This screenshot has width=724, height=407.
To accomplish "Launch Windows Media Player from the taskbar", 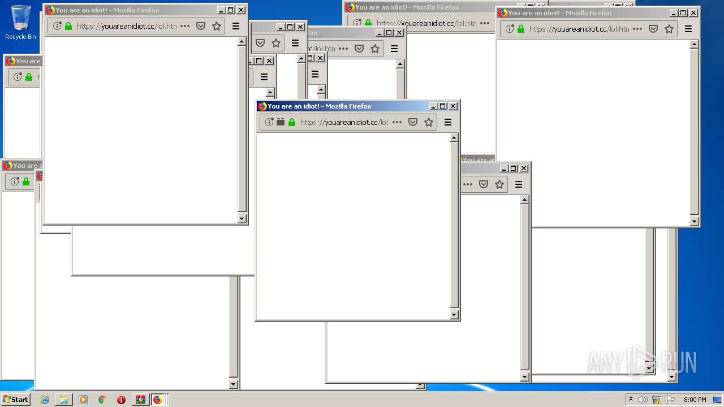I will click(x=83, y=400).
